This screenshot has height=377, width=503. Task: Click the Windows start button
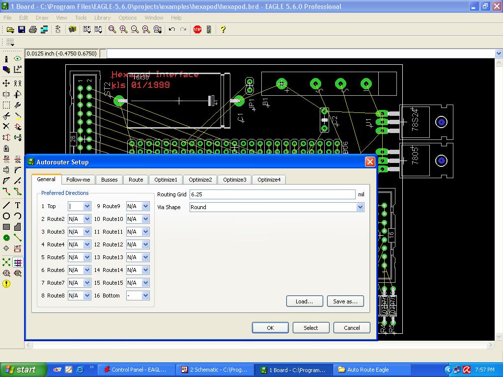[x=23, y=370]
